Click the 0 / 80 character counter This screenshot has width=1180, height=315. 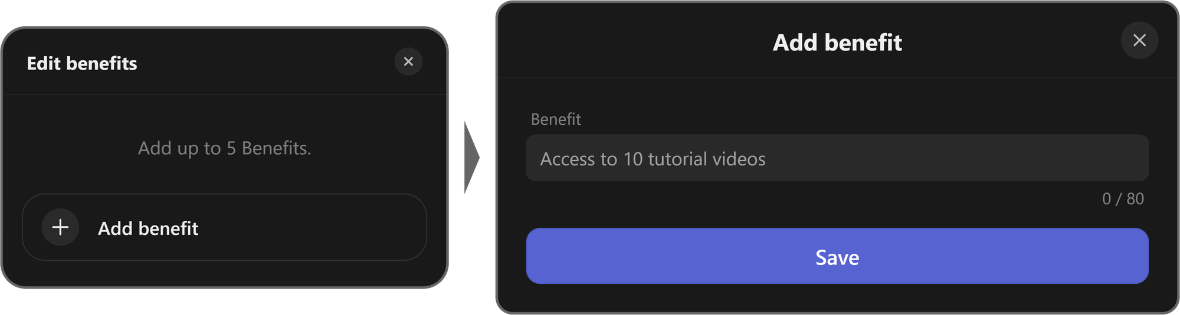tap(1123, 199)
